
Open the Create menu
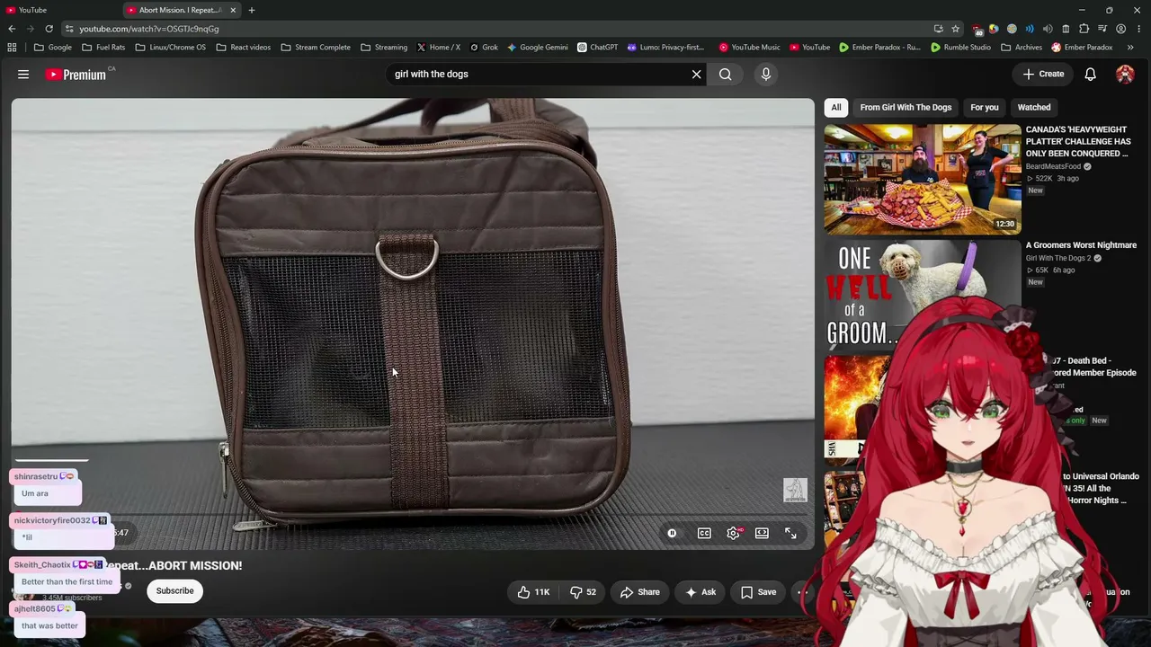tap(1043, 75)
